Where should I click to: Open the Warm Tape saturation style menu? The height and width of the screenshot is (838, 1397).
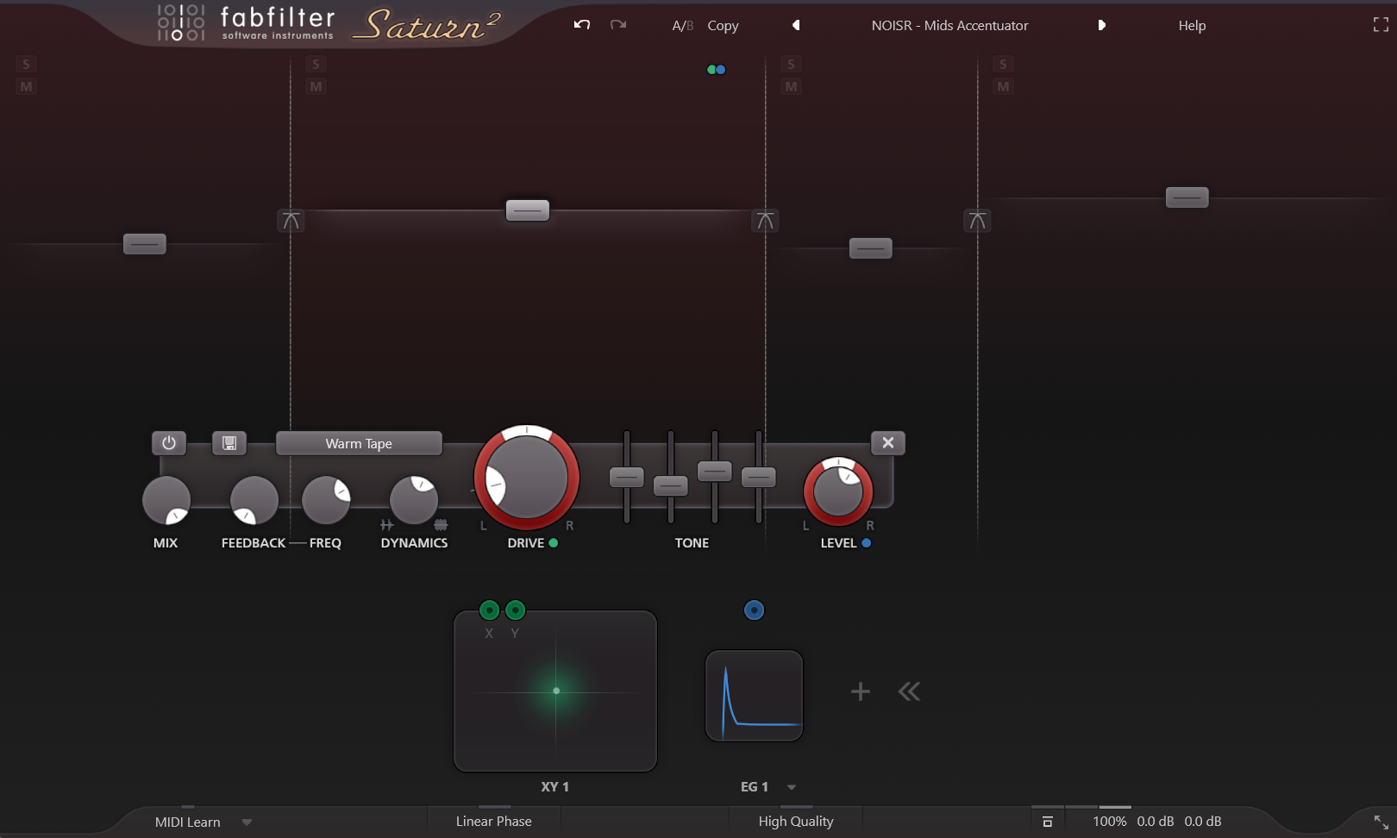(x=359, y=442)
